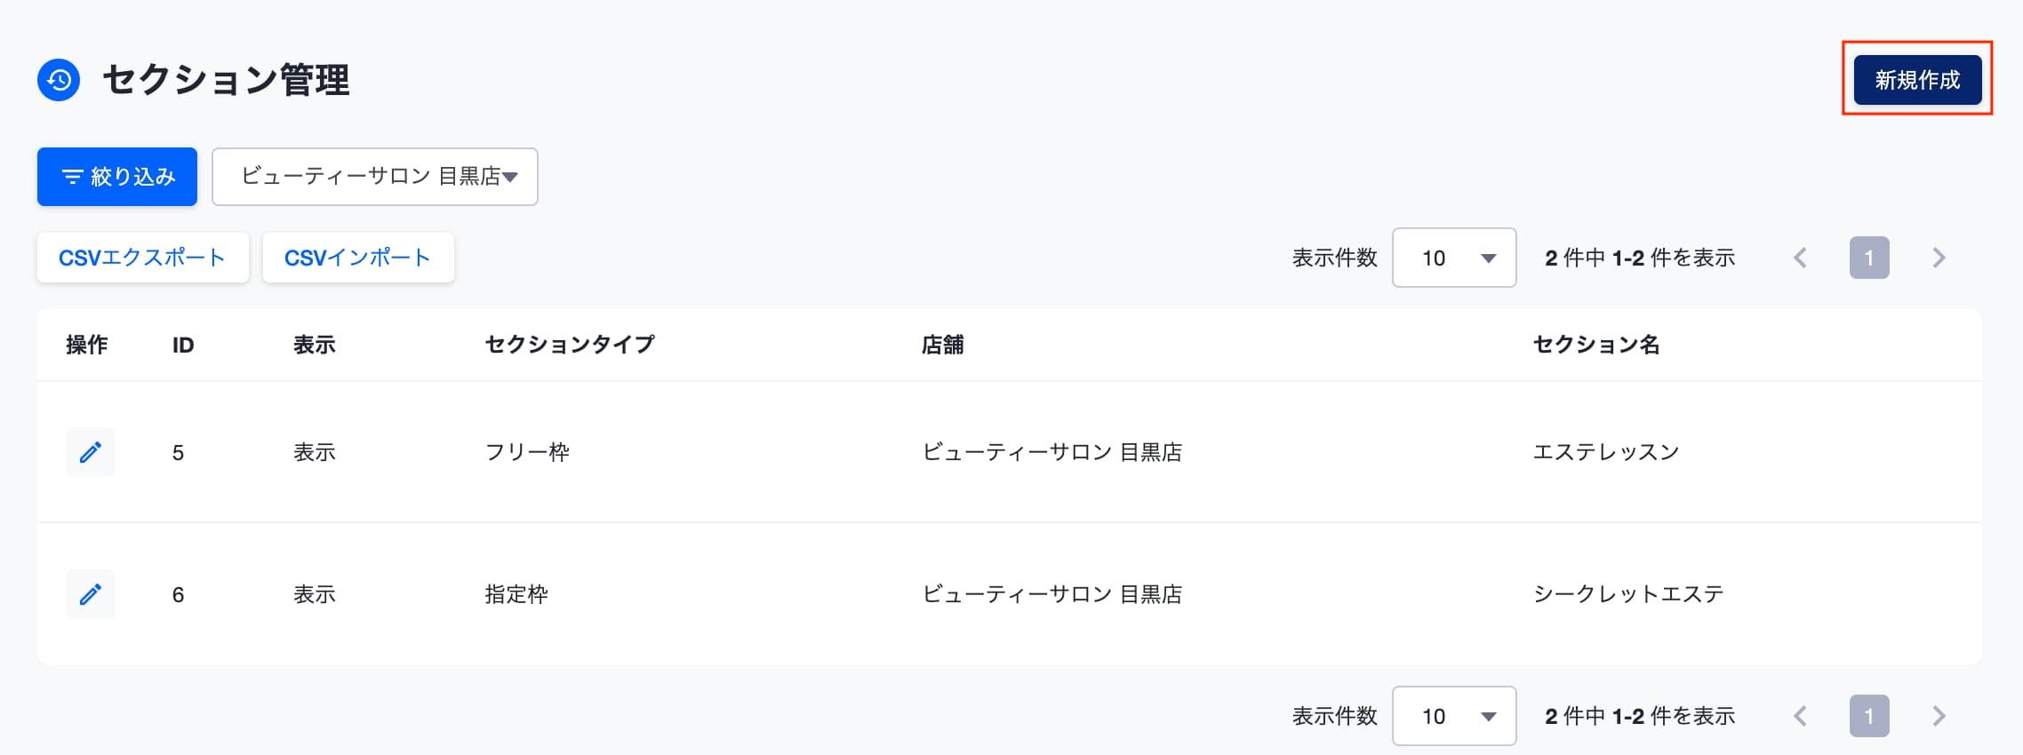Viewport: 2023px width, 755px height.
Task: Click the 新規作成 button
Action: pyautogui.click(x=1917, y=80)
